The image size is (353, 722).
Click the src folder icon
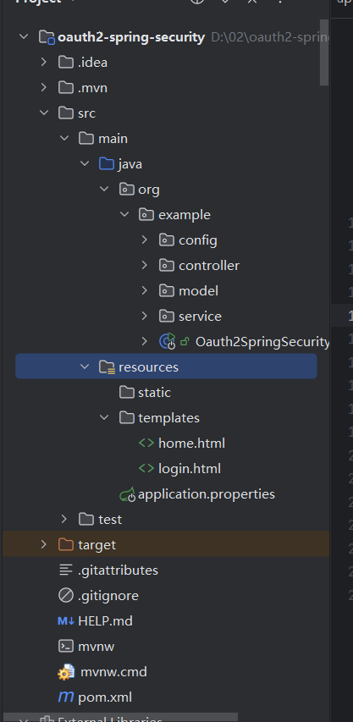click(x=66, y=113)
